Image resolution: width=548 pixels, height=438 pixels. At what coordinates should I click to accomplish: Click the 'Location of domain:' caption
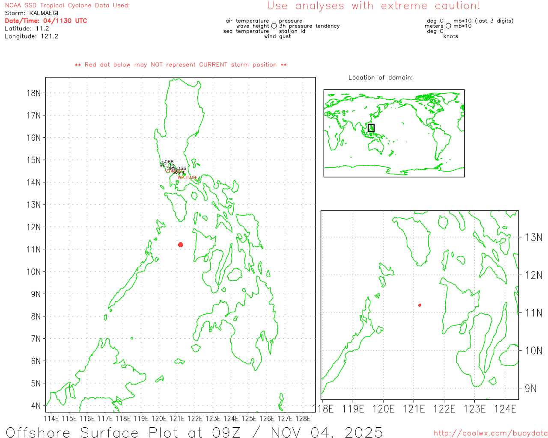(x=381, y=77)
